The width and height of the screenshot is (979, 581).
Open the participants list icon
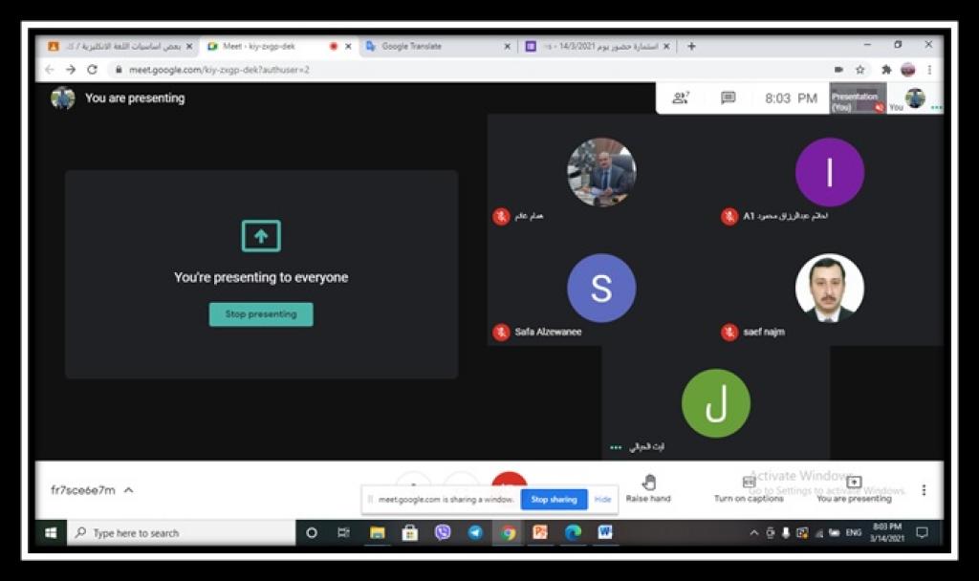[x=680, y=97]
